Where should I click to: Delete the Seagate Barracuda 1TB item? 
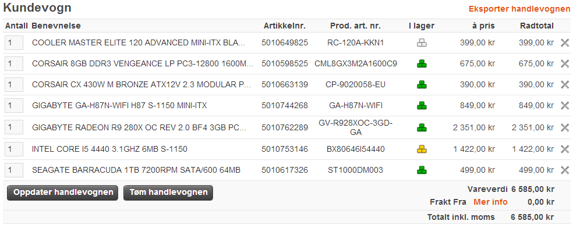(565, 170)
